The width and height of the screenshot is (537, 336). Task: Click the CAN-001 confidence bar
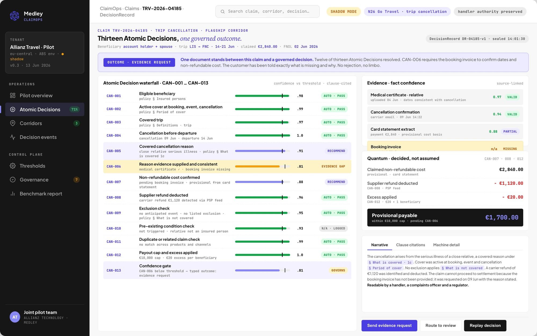click(262, 96)
